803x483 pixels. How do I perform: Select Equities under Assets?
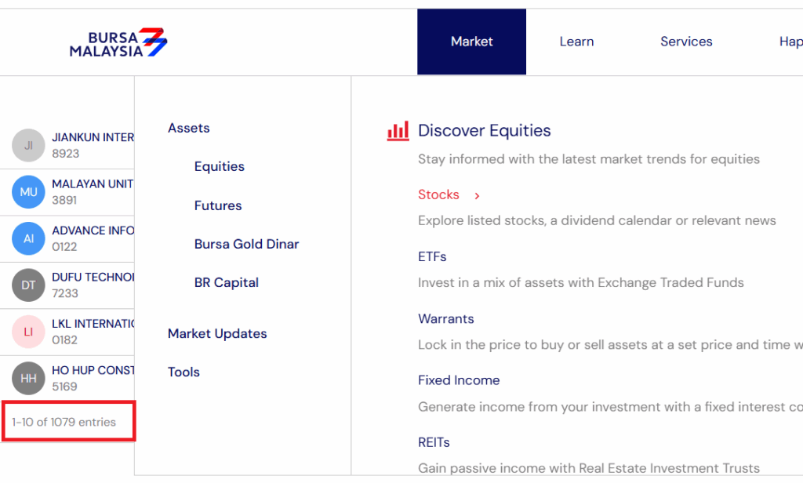point(220,166)
